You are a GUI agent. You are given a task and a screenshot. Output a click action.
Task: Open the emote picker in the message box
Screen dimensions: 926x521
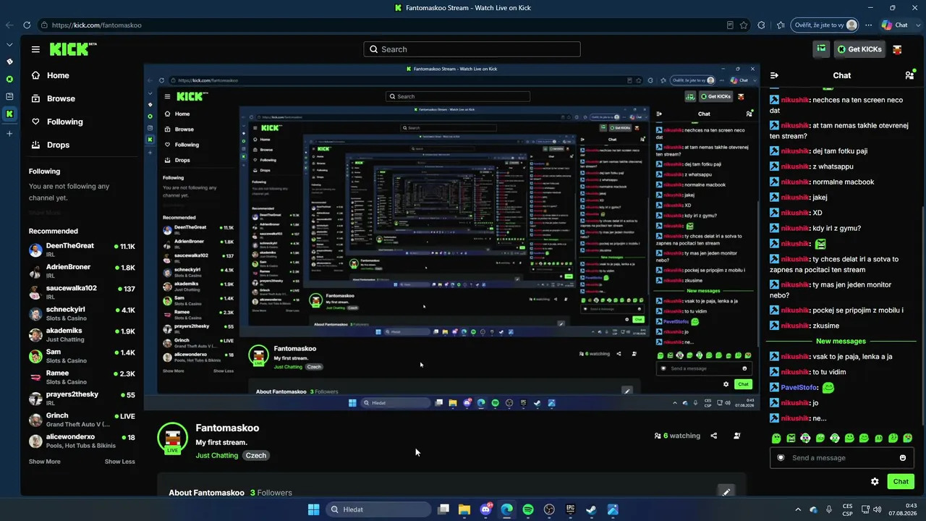tap(903, 457)
